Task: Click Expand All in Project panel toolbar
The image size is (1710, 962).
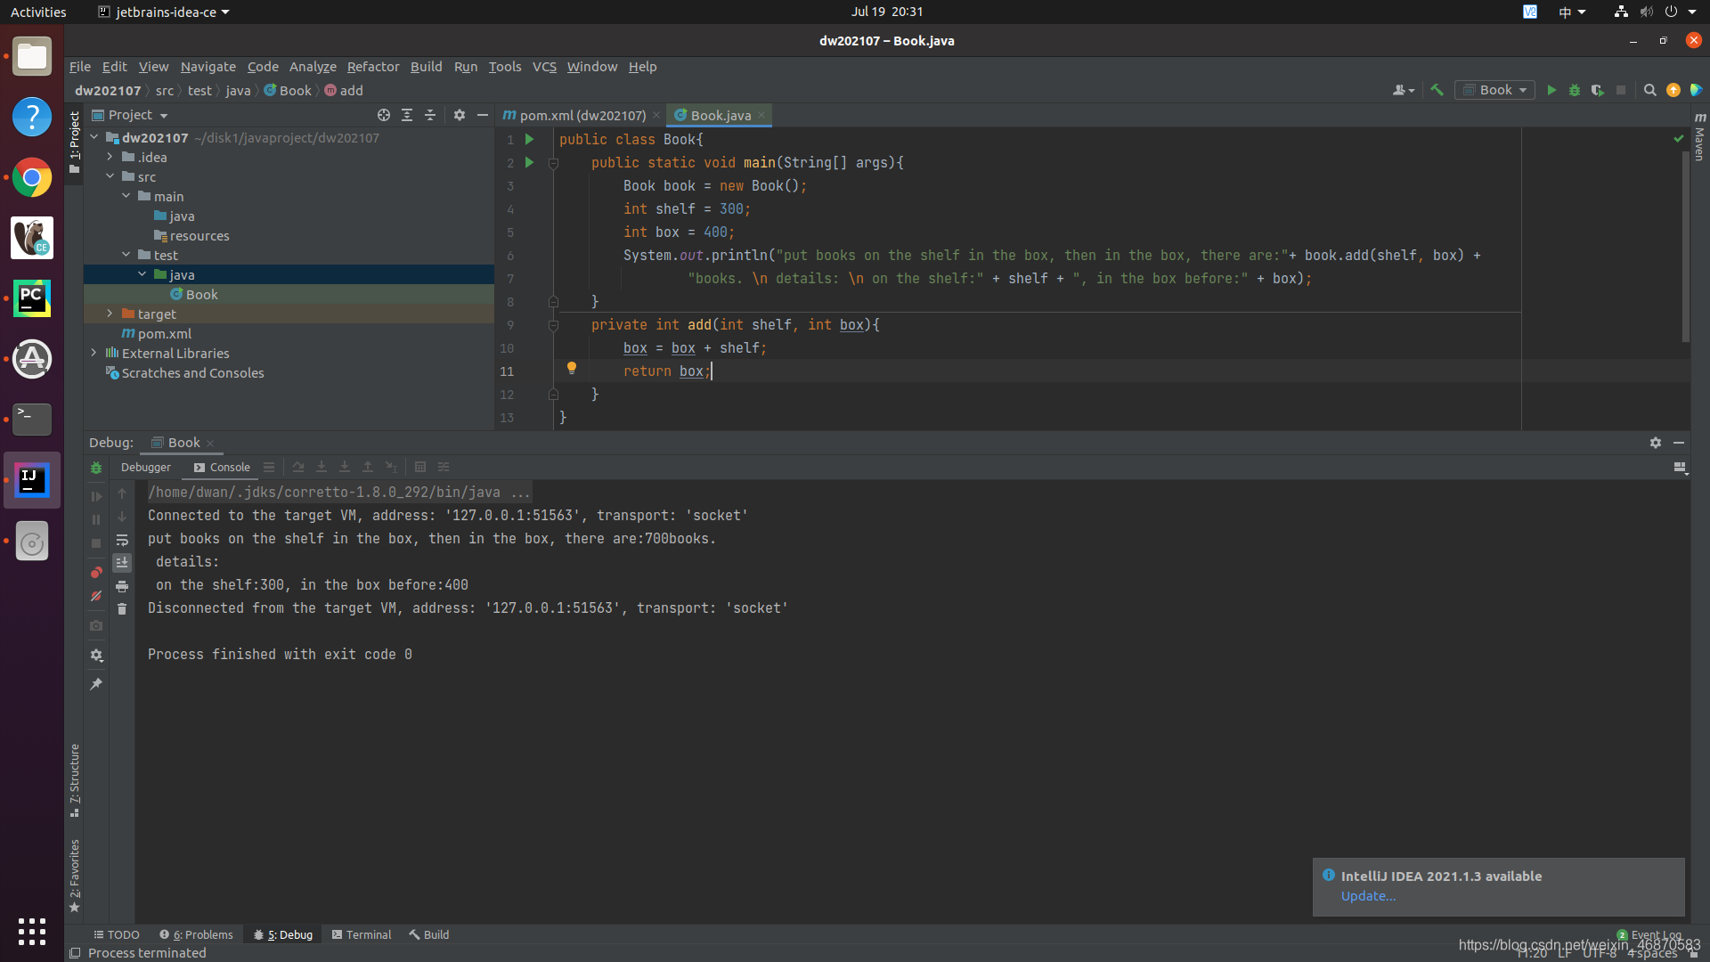Action: 407,115
